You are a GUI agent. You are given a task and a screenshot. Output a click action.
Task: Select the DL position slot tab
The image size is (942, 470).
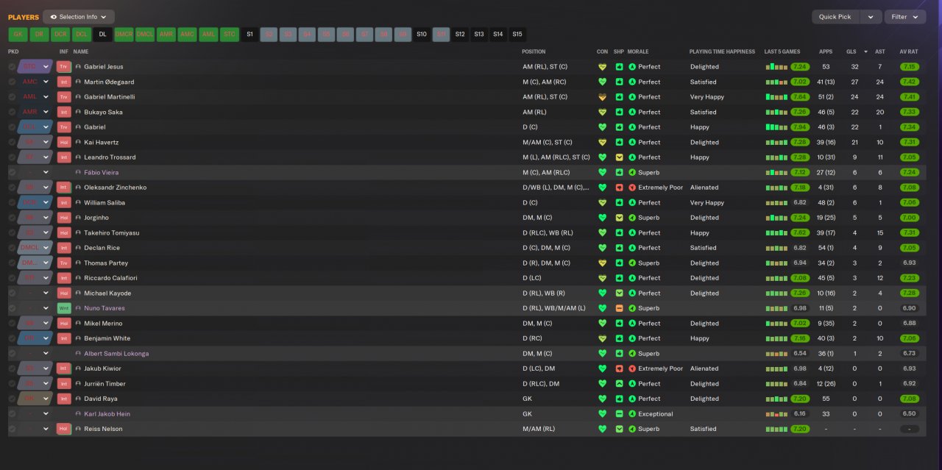click(x=102, y=34)
